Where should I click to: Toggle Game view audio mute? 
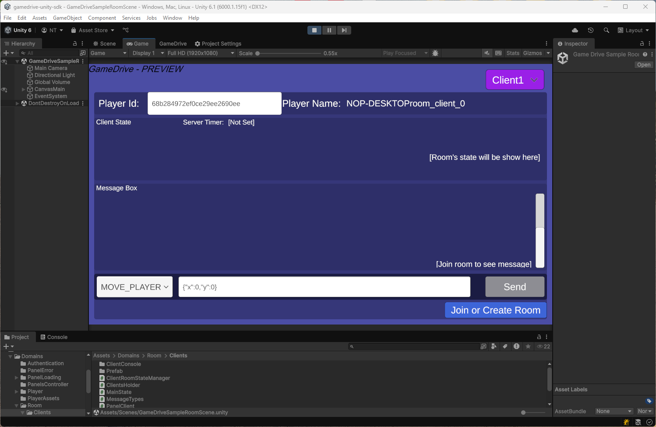pyautogui.click(x=487, y=53)
